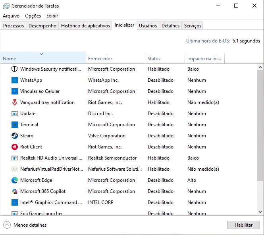This screenshot has width=264, height=235.
Task: Click the Valve Corporation publisher cell
Action: tap(107, 136)
